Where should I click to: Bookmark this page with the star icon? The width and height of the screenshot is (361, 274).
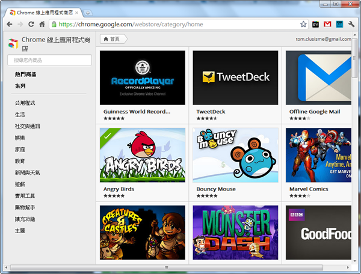303,25
